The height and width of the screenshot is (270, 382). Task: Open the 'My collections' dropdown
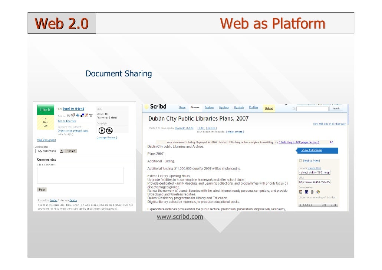(49, 151)
